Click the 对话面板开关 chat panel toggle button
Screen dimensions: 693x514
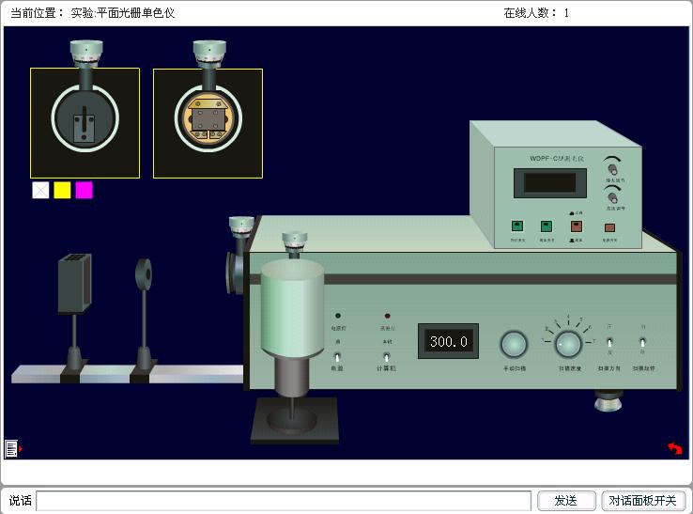[x=643, y=501]
